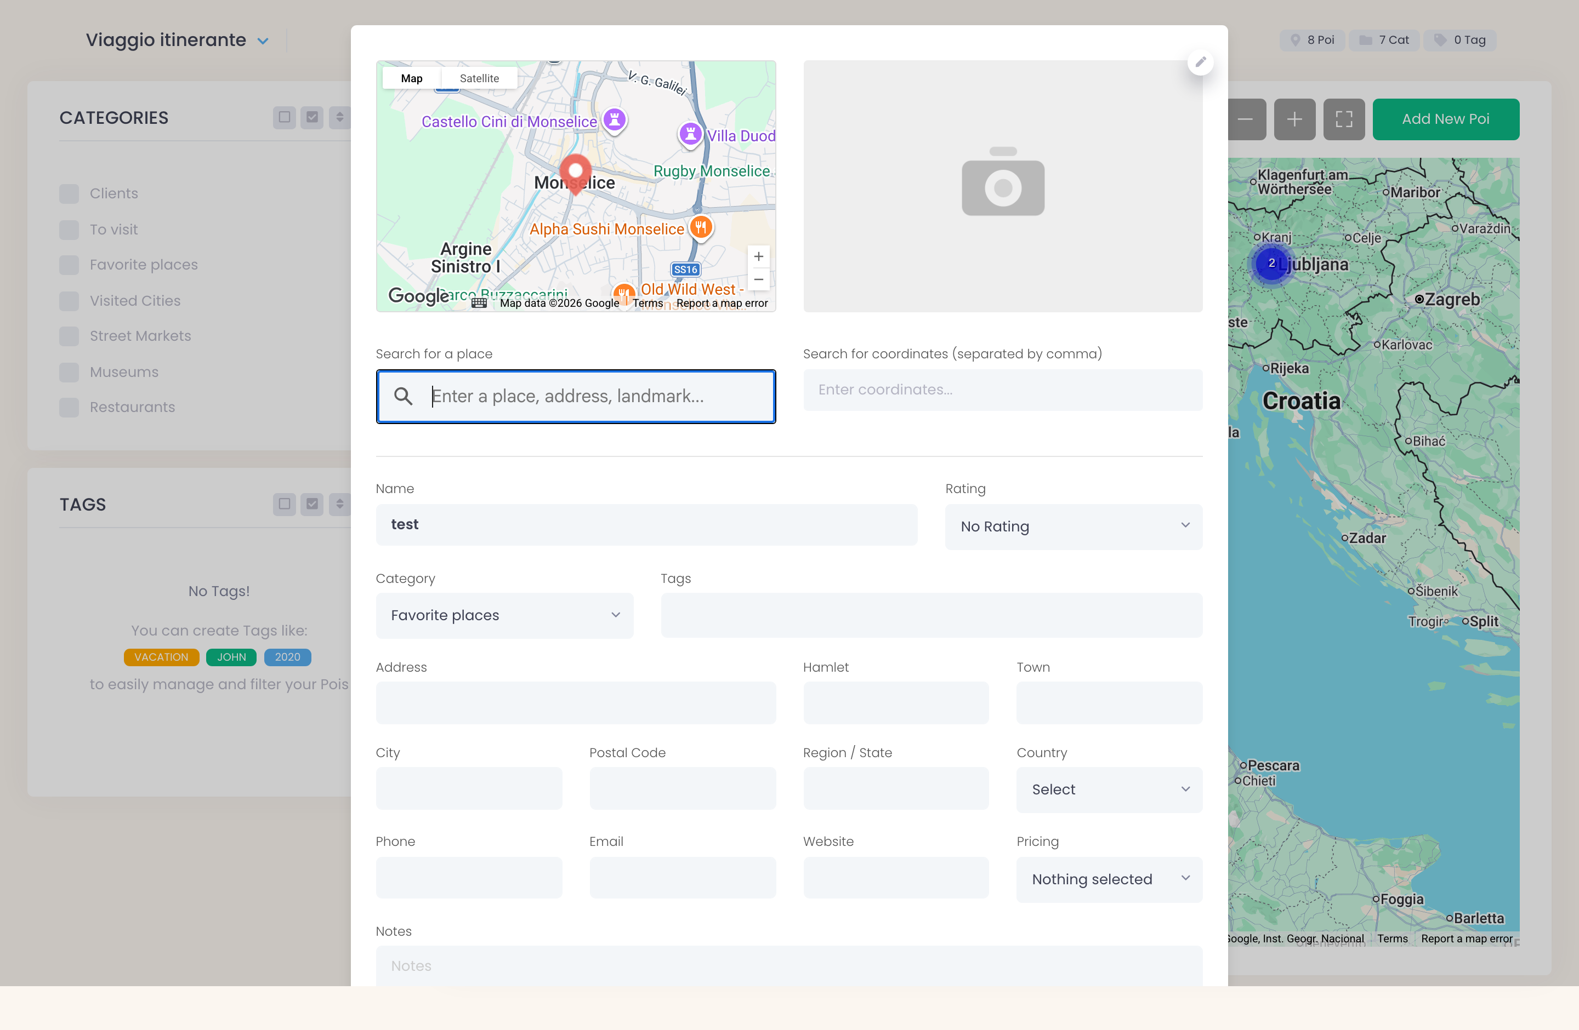Viewport: 1579px width, 1030px height.
Task: Click the Ljubljana cluster marker with 2
Action: pos(1271,263)
